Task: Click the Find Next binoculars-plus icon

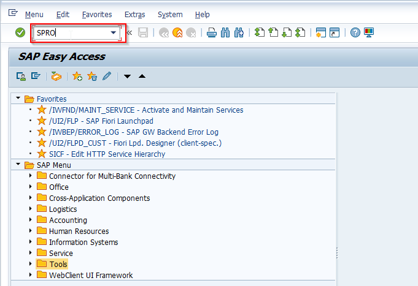Action: pyautogui.click(x=239, y=32)
